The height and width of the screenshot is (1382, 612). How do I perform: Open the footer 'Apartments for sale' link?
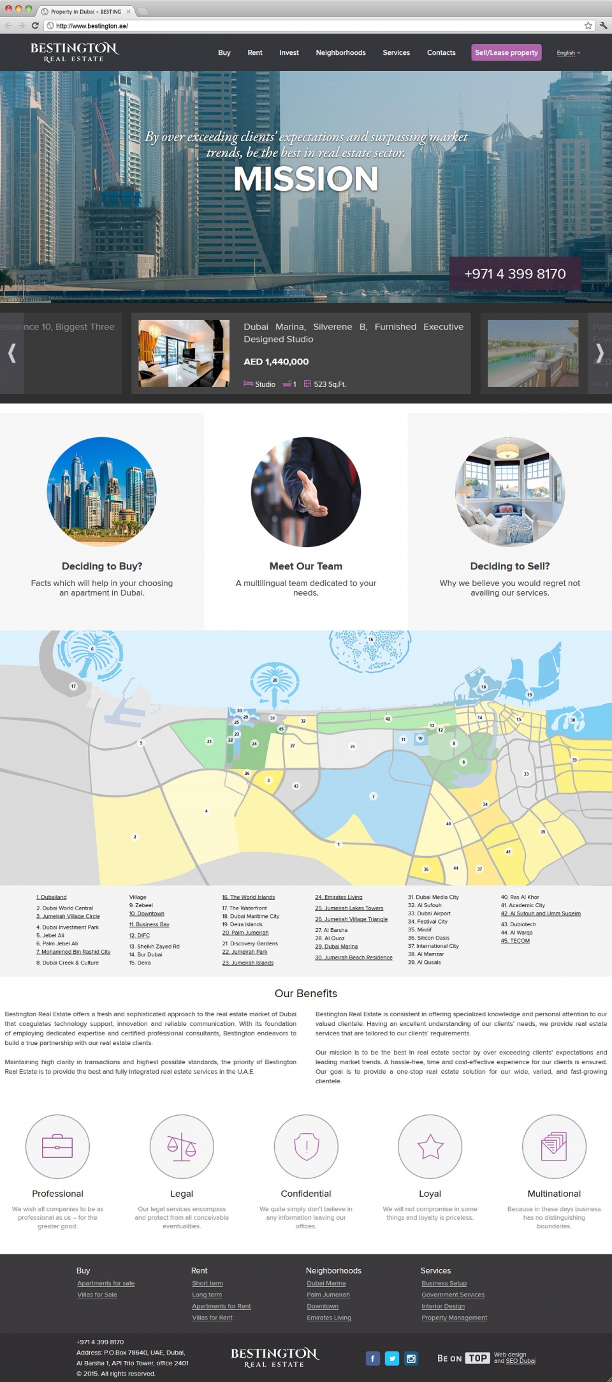coord(106,1283)
